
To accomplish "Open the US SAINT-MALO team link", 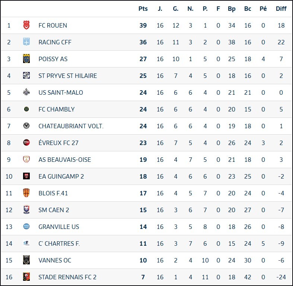I will coord(61,92).
